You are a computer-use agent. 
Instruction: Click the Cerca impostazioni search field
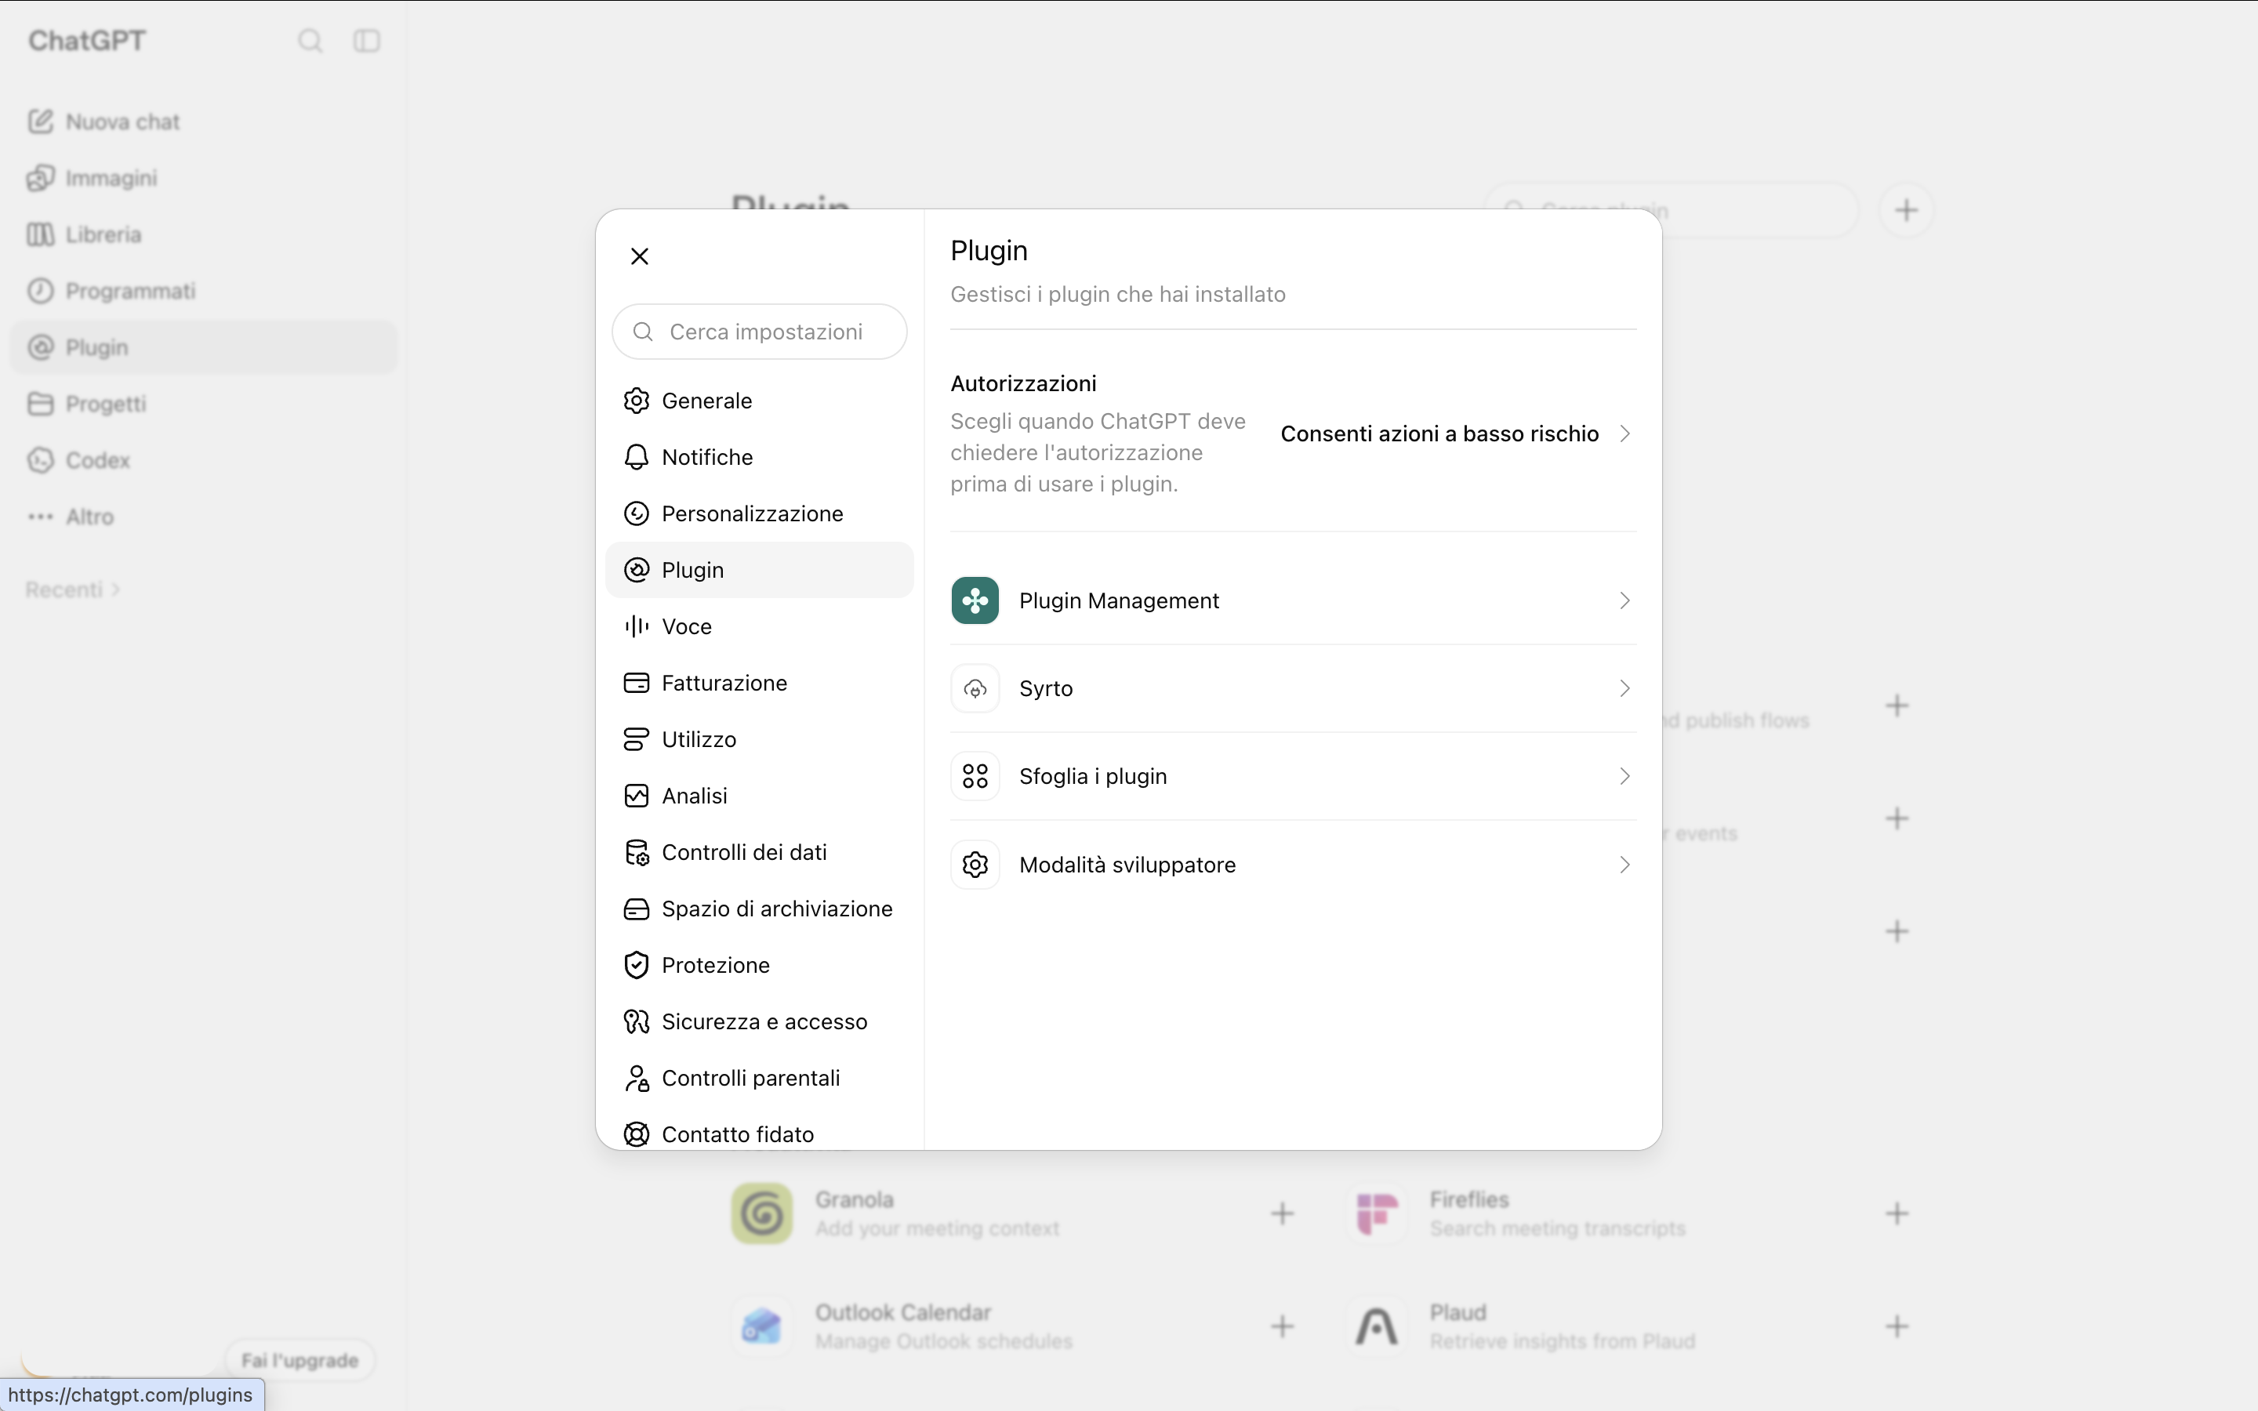click(760, 332)
